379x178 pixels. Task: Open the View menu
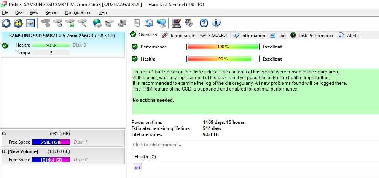[34, 12]
